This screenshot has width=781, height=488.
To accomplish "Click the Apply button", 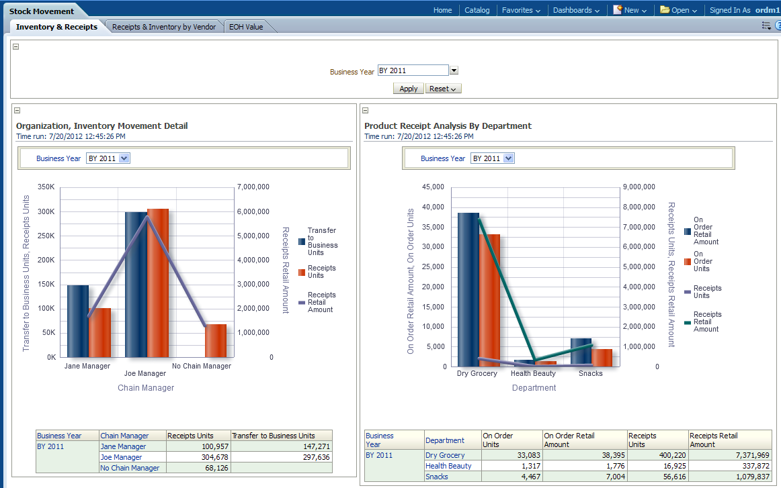I will coord(409,89).
